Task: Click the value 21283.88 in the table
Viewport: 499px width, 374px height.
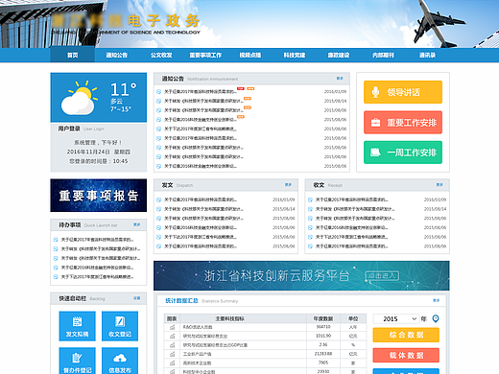Action: point(323,354)
